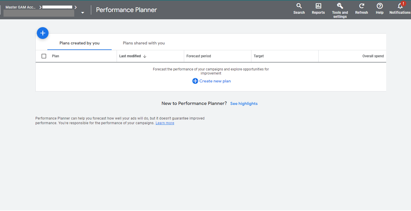
Task: Click the Overall spend column header
Action: tap(373, 56)
